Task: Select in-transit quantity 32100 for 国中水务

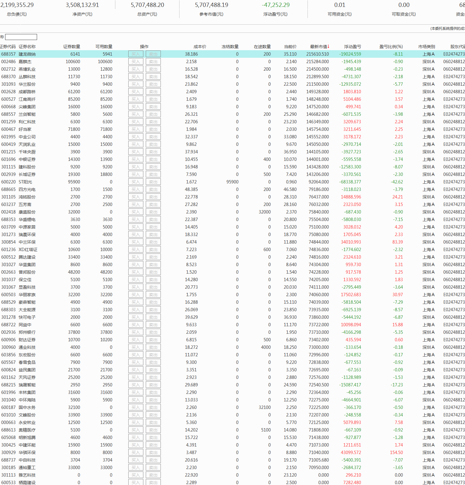Action: (265, 407)
